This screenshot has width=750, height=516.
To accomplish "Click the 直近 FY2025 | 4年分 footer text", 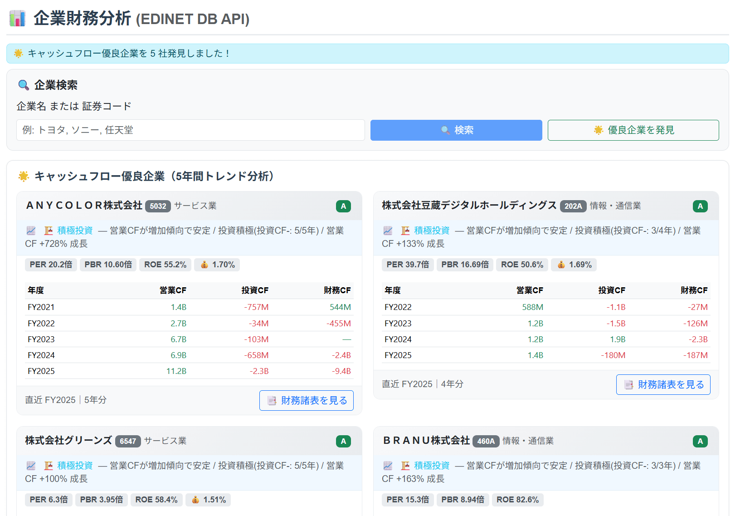I will (x=423, y=384).
